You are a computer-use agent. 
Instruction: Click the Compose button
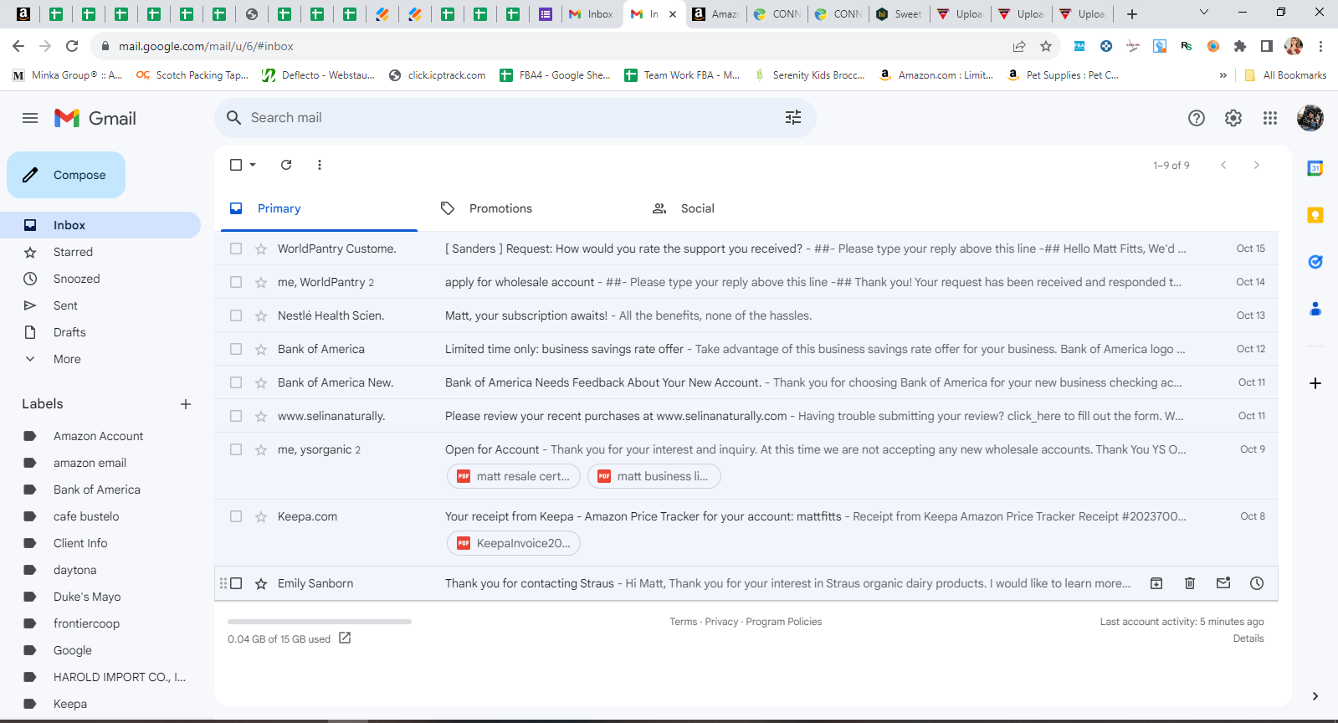click(66, 175)
